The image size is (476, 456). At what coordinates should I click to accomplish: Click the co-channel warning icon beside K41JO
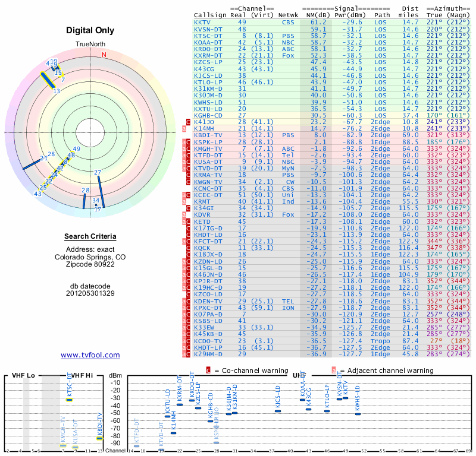pos(188,122)
